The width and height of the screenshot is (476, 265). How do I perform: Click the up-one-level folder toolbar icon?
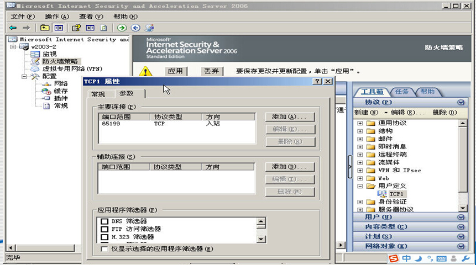click(45, 28)
